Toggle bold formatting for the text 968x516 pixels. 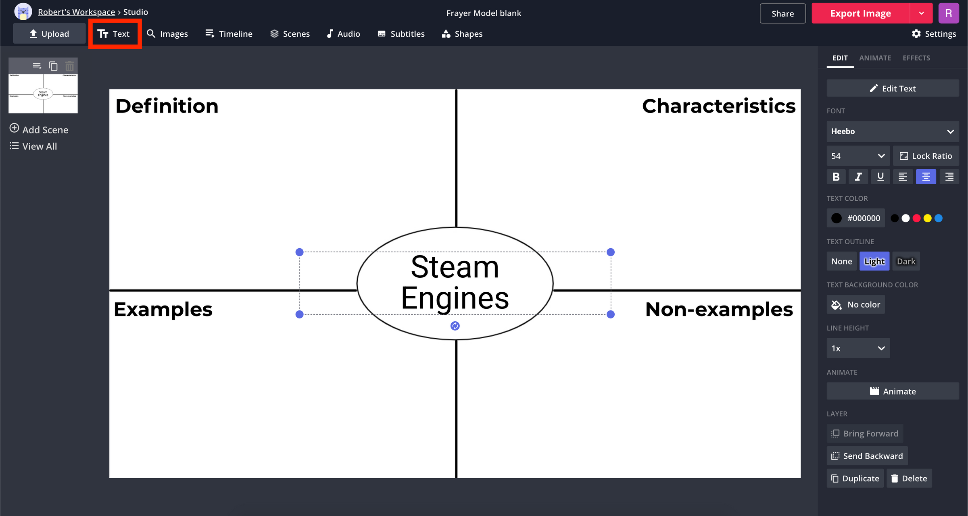click(835, 176)
